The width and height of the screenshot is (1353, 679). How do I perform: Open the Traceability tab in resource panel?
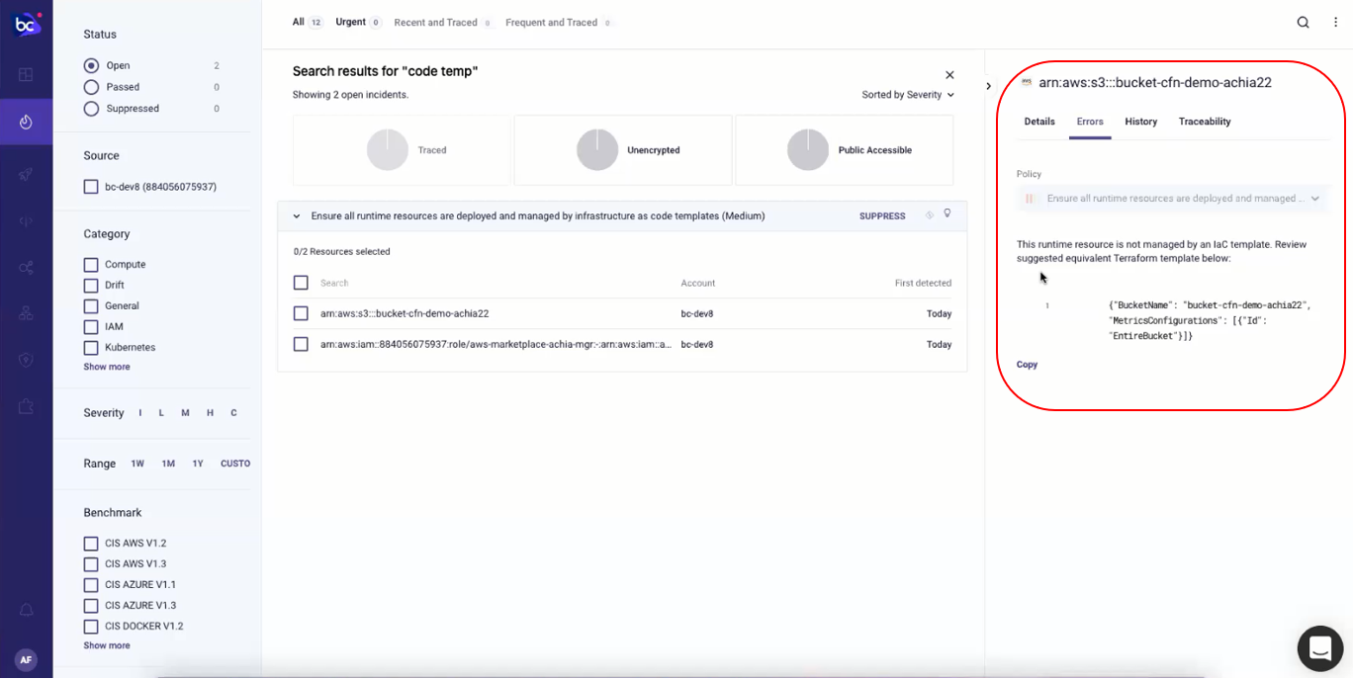[x=1205, y=122]
